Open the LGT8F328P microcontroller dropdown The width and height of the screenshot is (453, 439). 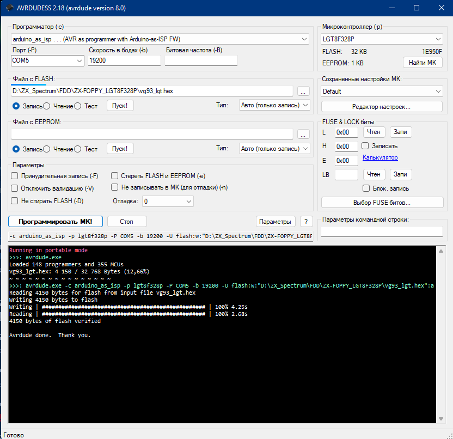382,39
